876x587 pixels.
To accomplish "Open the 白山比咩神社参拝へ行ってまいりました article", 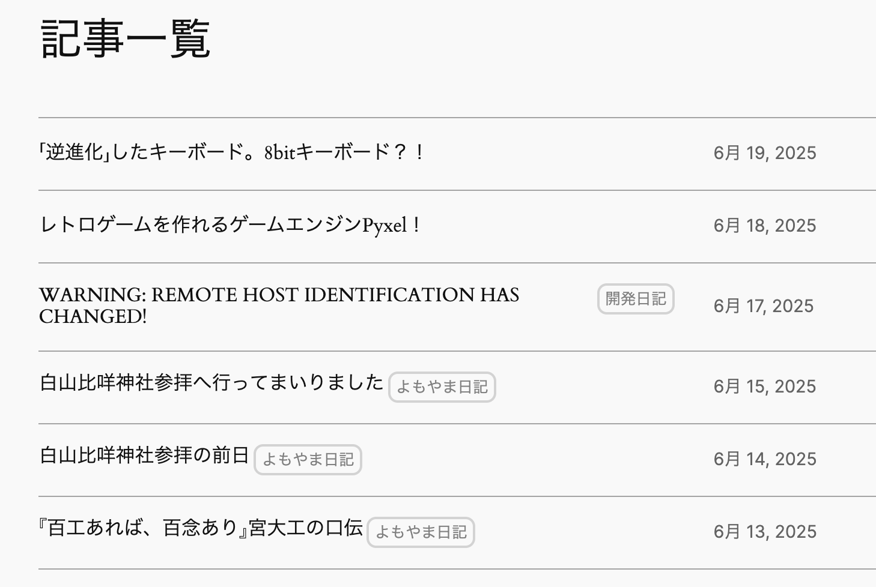I will [x=211, y=382].
